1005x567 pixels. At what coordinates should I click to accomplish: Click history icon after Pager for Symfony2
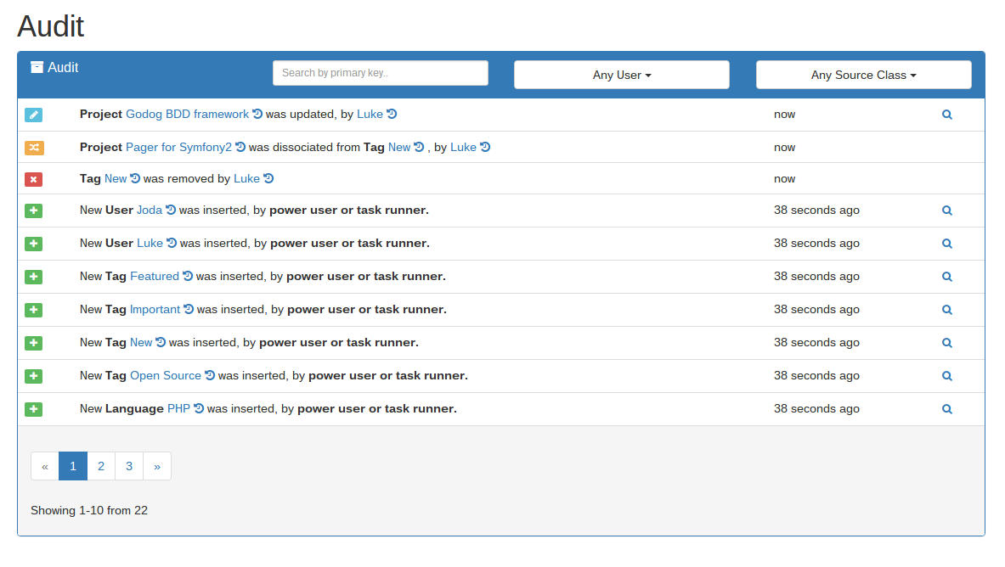click(240, 147)
